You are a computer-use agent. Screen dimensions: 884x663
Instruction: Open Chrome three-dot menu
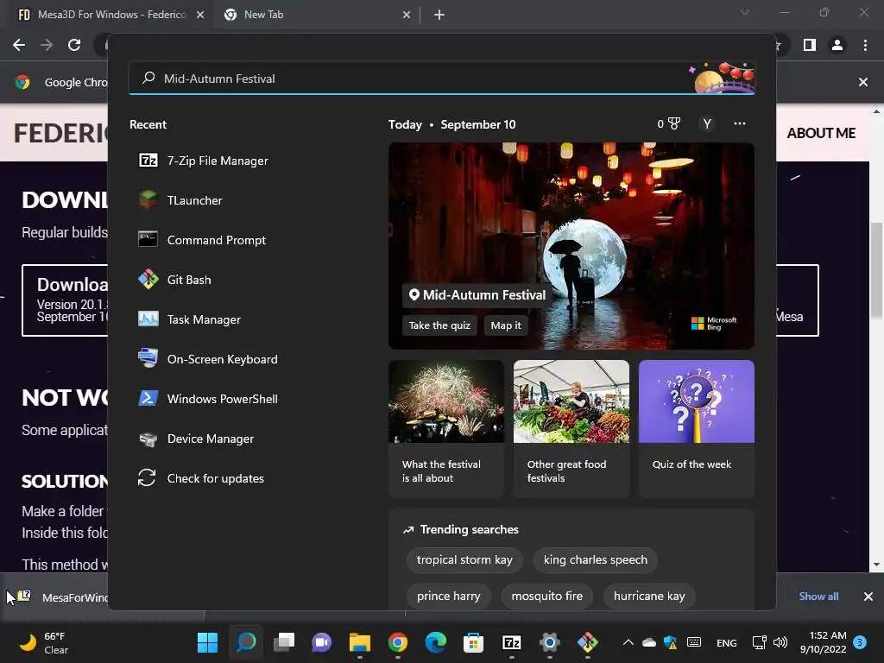(865, 45)
